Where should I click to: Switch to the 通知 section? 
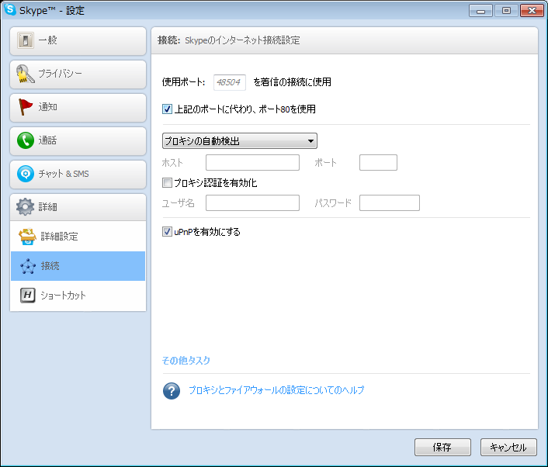tap(78, 108)
